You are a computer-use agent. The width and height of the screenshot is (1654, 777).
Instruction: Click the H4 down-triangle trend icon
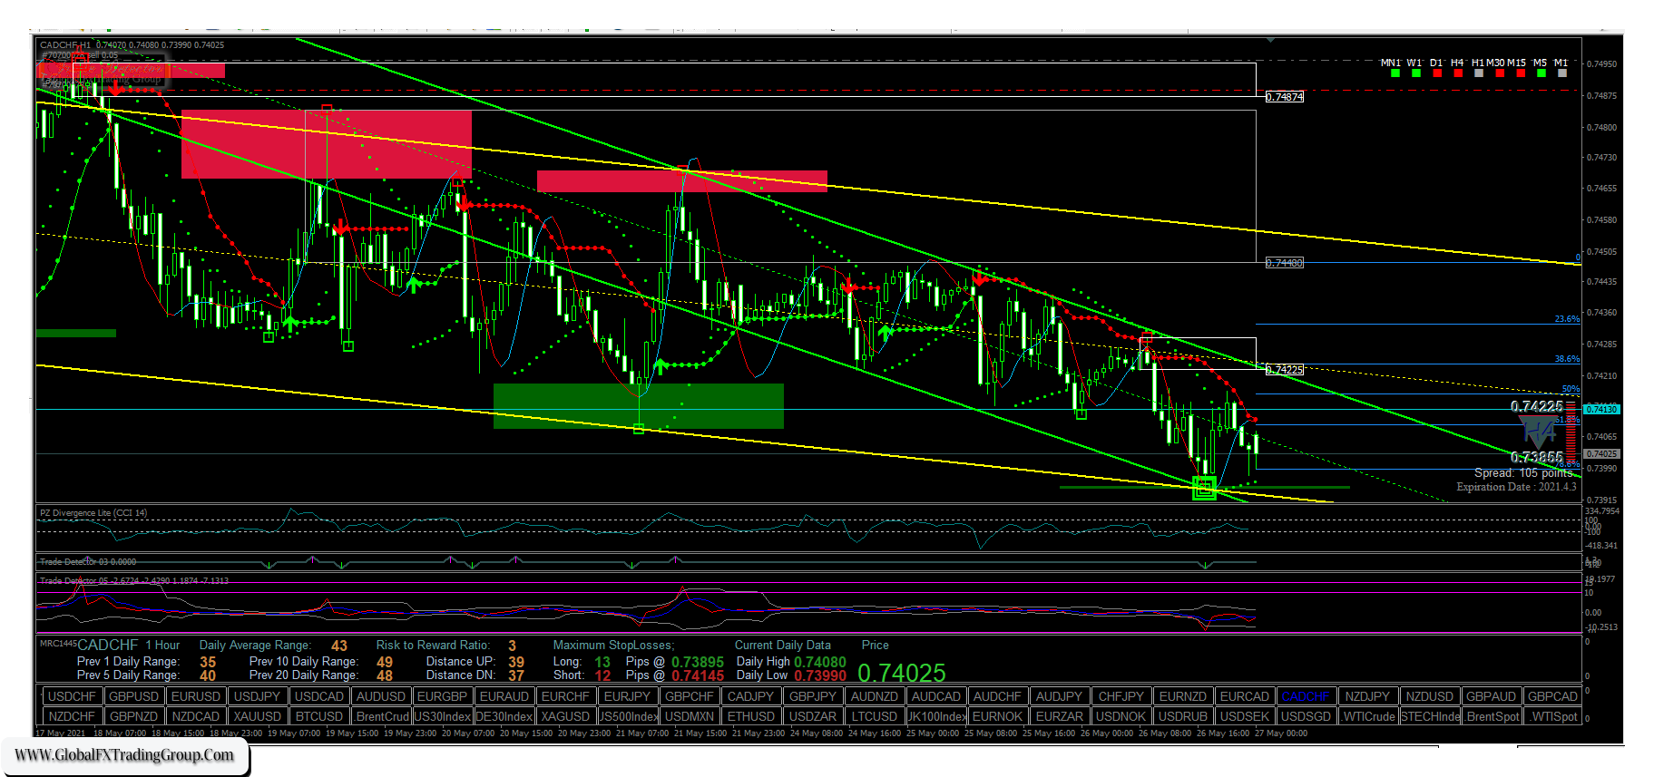(x=1539, y=432)
